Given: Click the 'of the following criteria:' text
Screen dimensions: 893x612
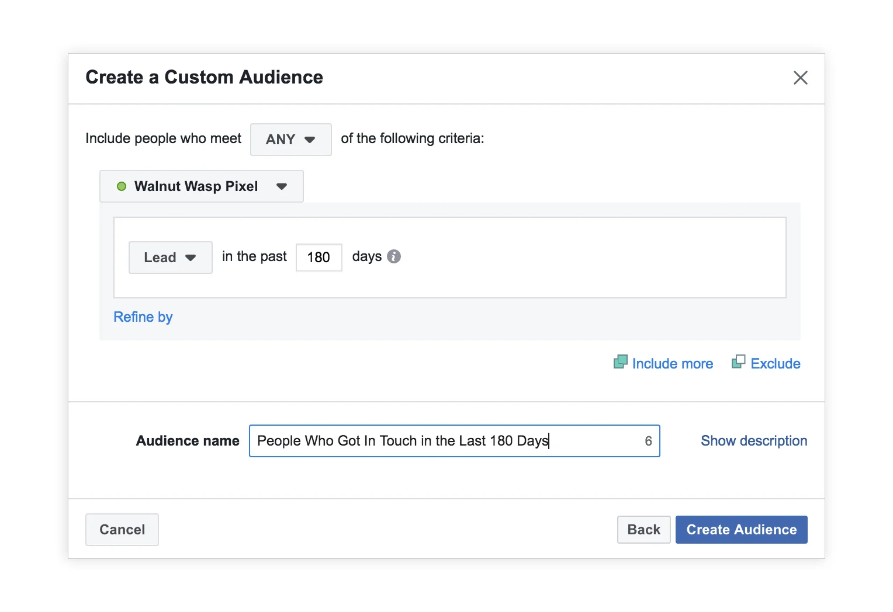Looking at the screenshot, I should click(x=413, y=138).
